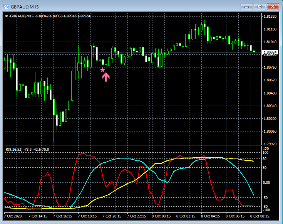Click the 1.80760 price axis label
The image size is (283, 224).
pos(270,67)
